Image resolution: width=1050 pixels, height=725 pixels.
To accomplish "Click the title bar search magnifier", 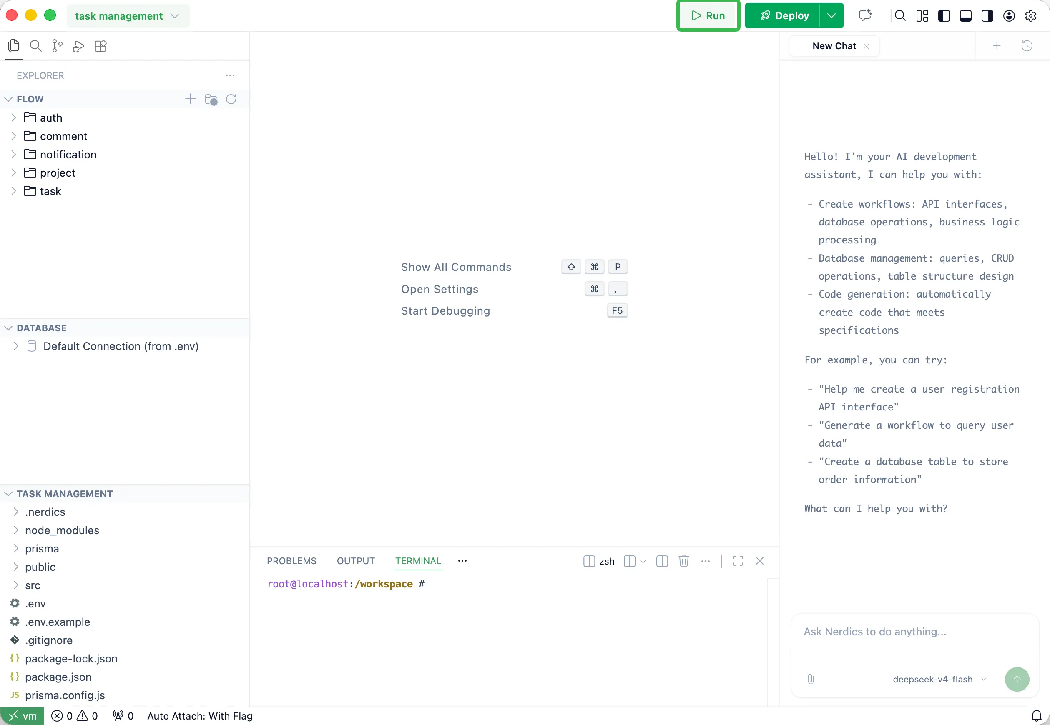I will tap(900, 16).
